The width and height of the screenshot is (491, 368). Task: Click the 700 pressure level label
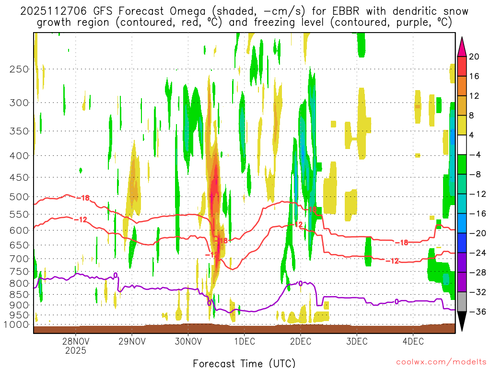[19, 259]
